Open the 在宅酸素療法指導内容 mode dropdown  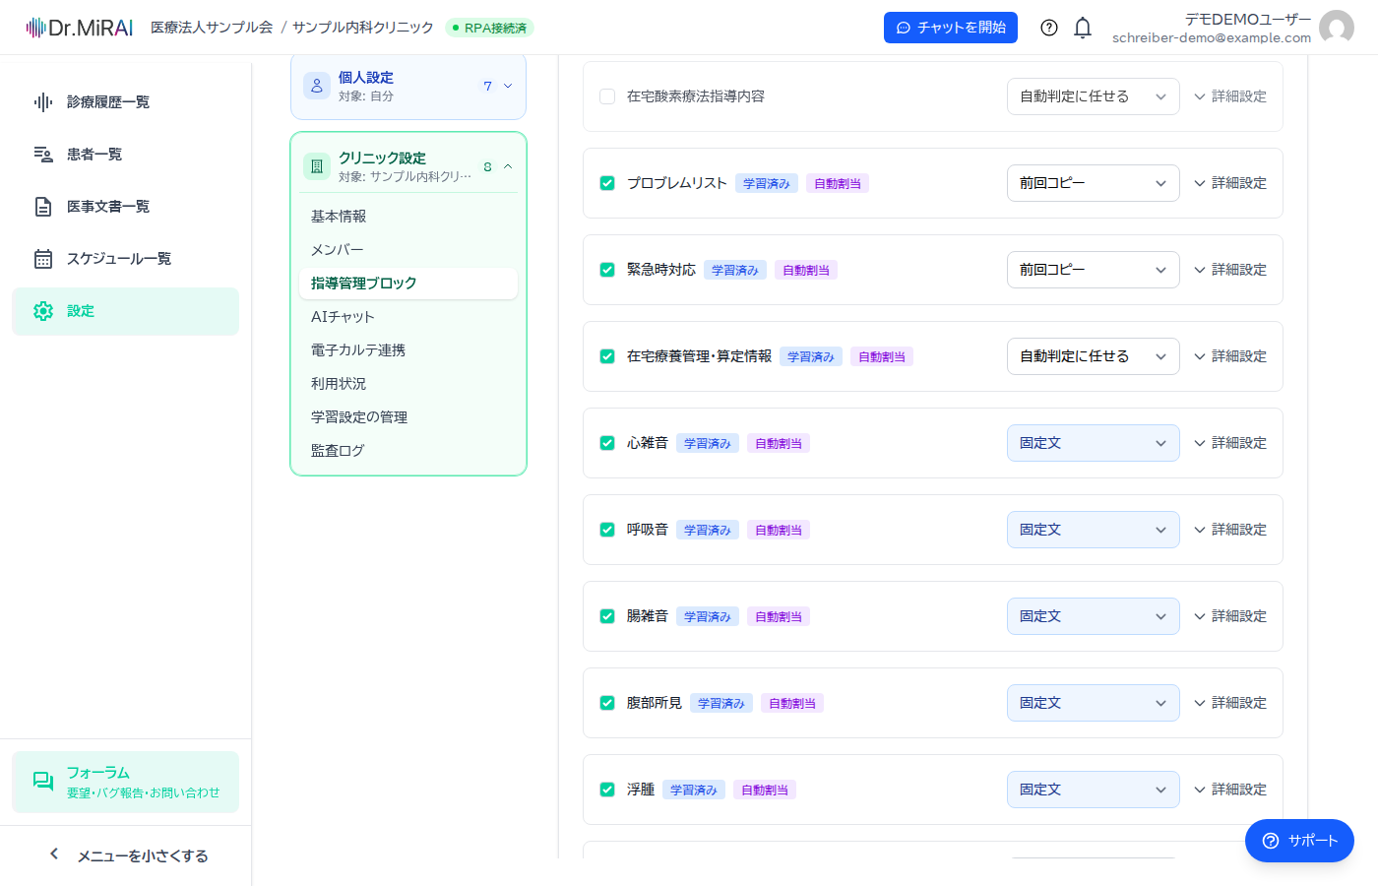pyautogui.click(x=1093, y=96)
